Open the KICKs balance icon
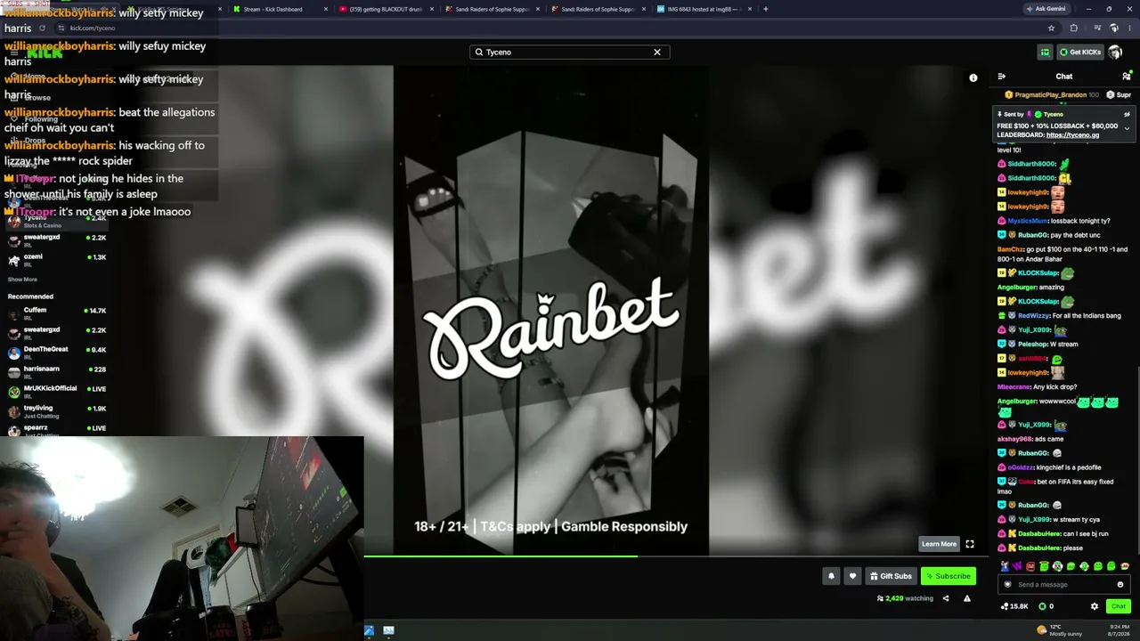Image resolution: width=1140 pixels, height=641 pixels. pos(1042,606)
